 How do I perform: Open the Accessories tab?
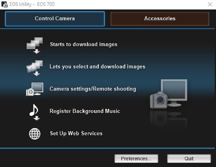click(x=160, y=19)
